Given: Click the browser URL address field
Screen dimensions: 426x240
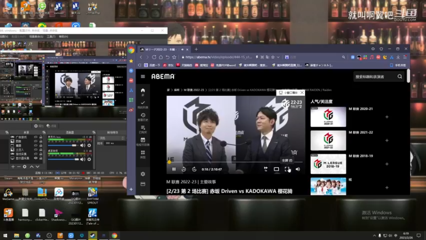Looking at the screenshot, I should [219, 57].
